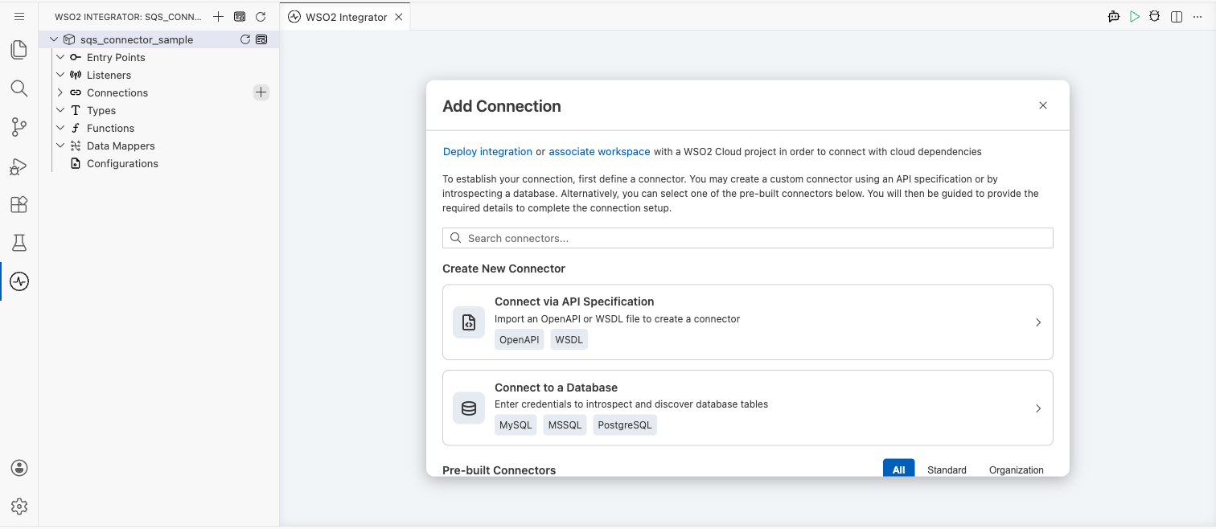Open the Explorer files icon
This screenshot has width=1216, height=529.
[19, 50]
